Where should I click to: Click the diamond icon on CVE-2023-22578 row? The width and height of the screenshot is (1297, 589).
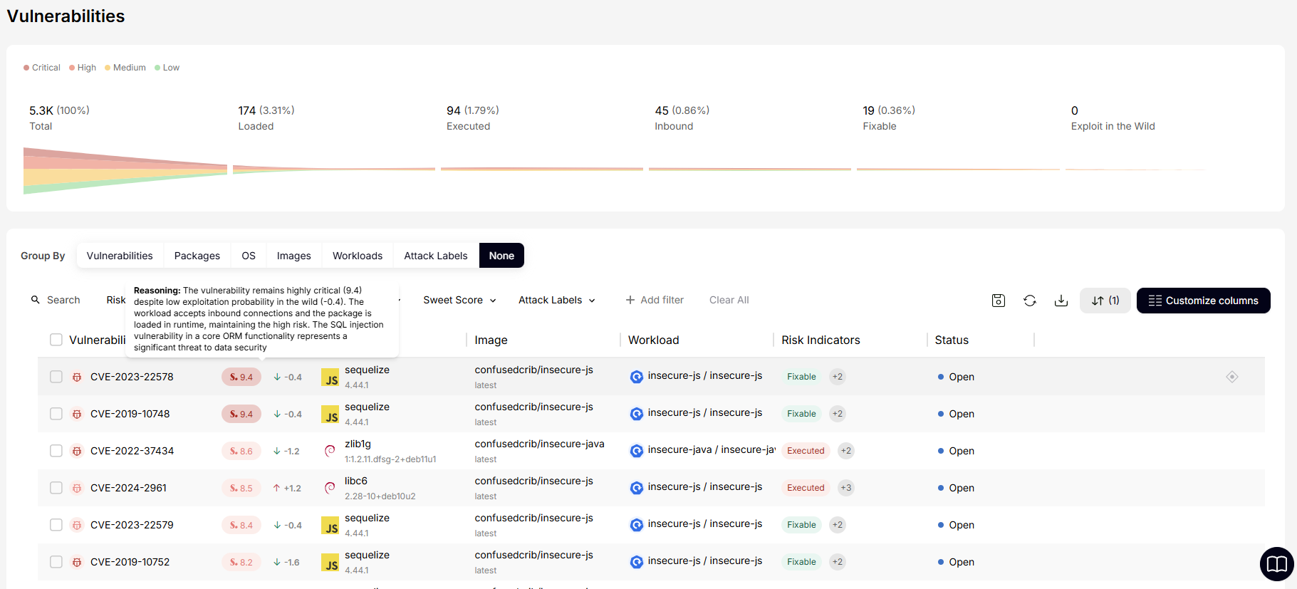point(1232,377)
